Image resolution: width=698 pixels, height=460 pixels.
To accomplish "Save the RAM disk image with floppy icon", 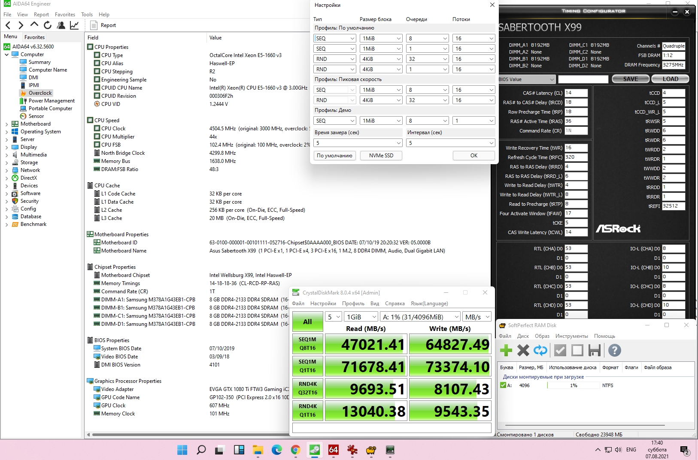I will (595, 351).
